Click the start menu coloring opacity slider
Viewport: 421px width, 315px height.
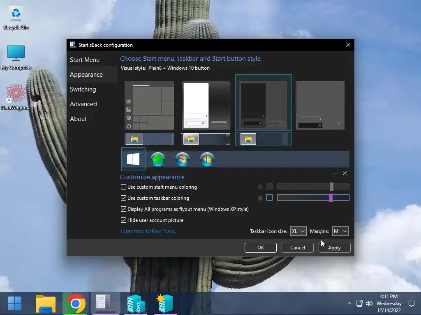(x=313, y=187)
